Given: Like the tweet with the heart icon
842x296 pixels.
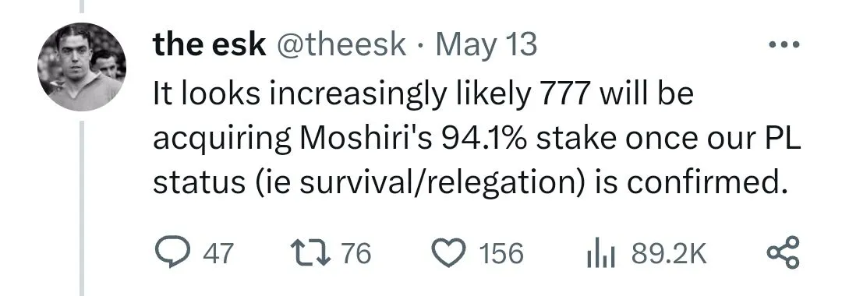Looking at the screenshot, I should click(450, 253).
